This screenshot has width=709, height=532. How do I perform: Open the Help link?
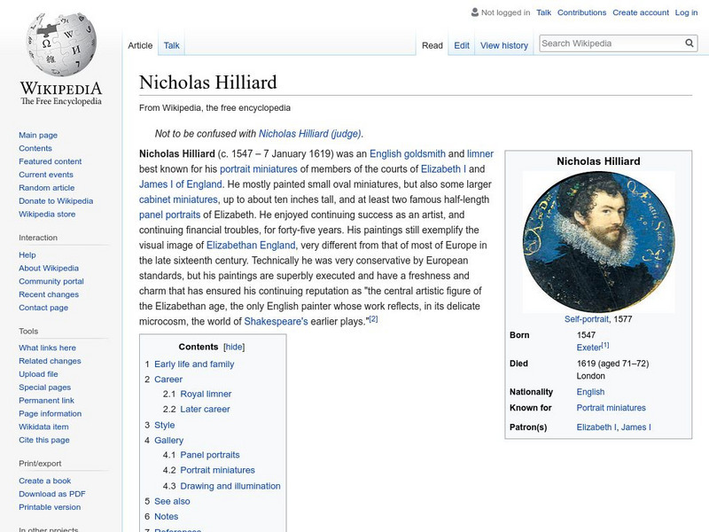pyautogui.click(x=27, y=254)
